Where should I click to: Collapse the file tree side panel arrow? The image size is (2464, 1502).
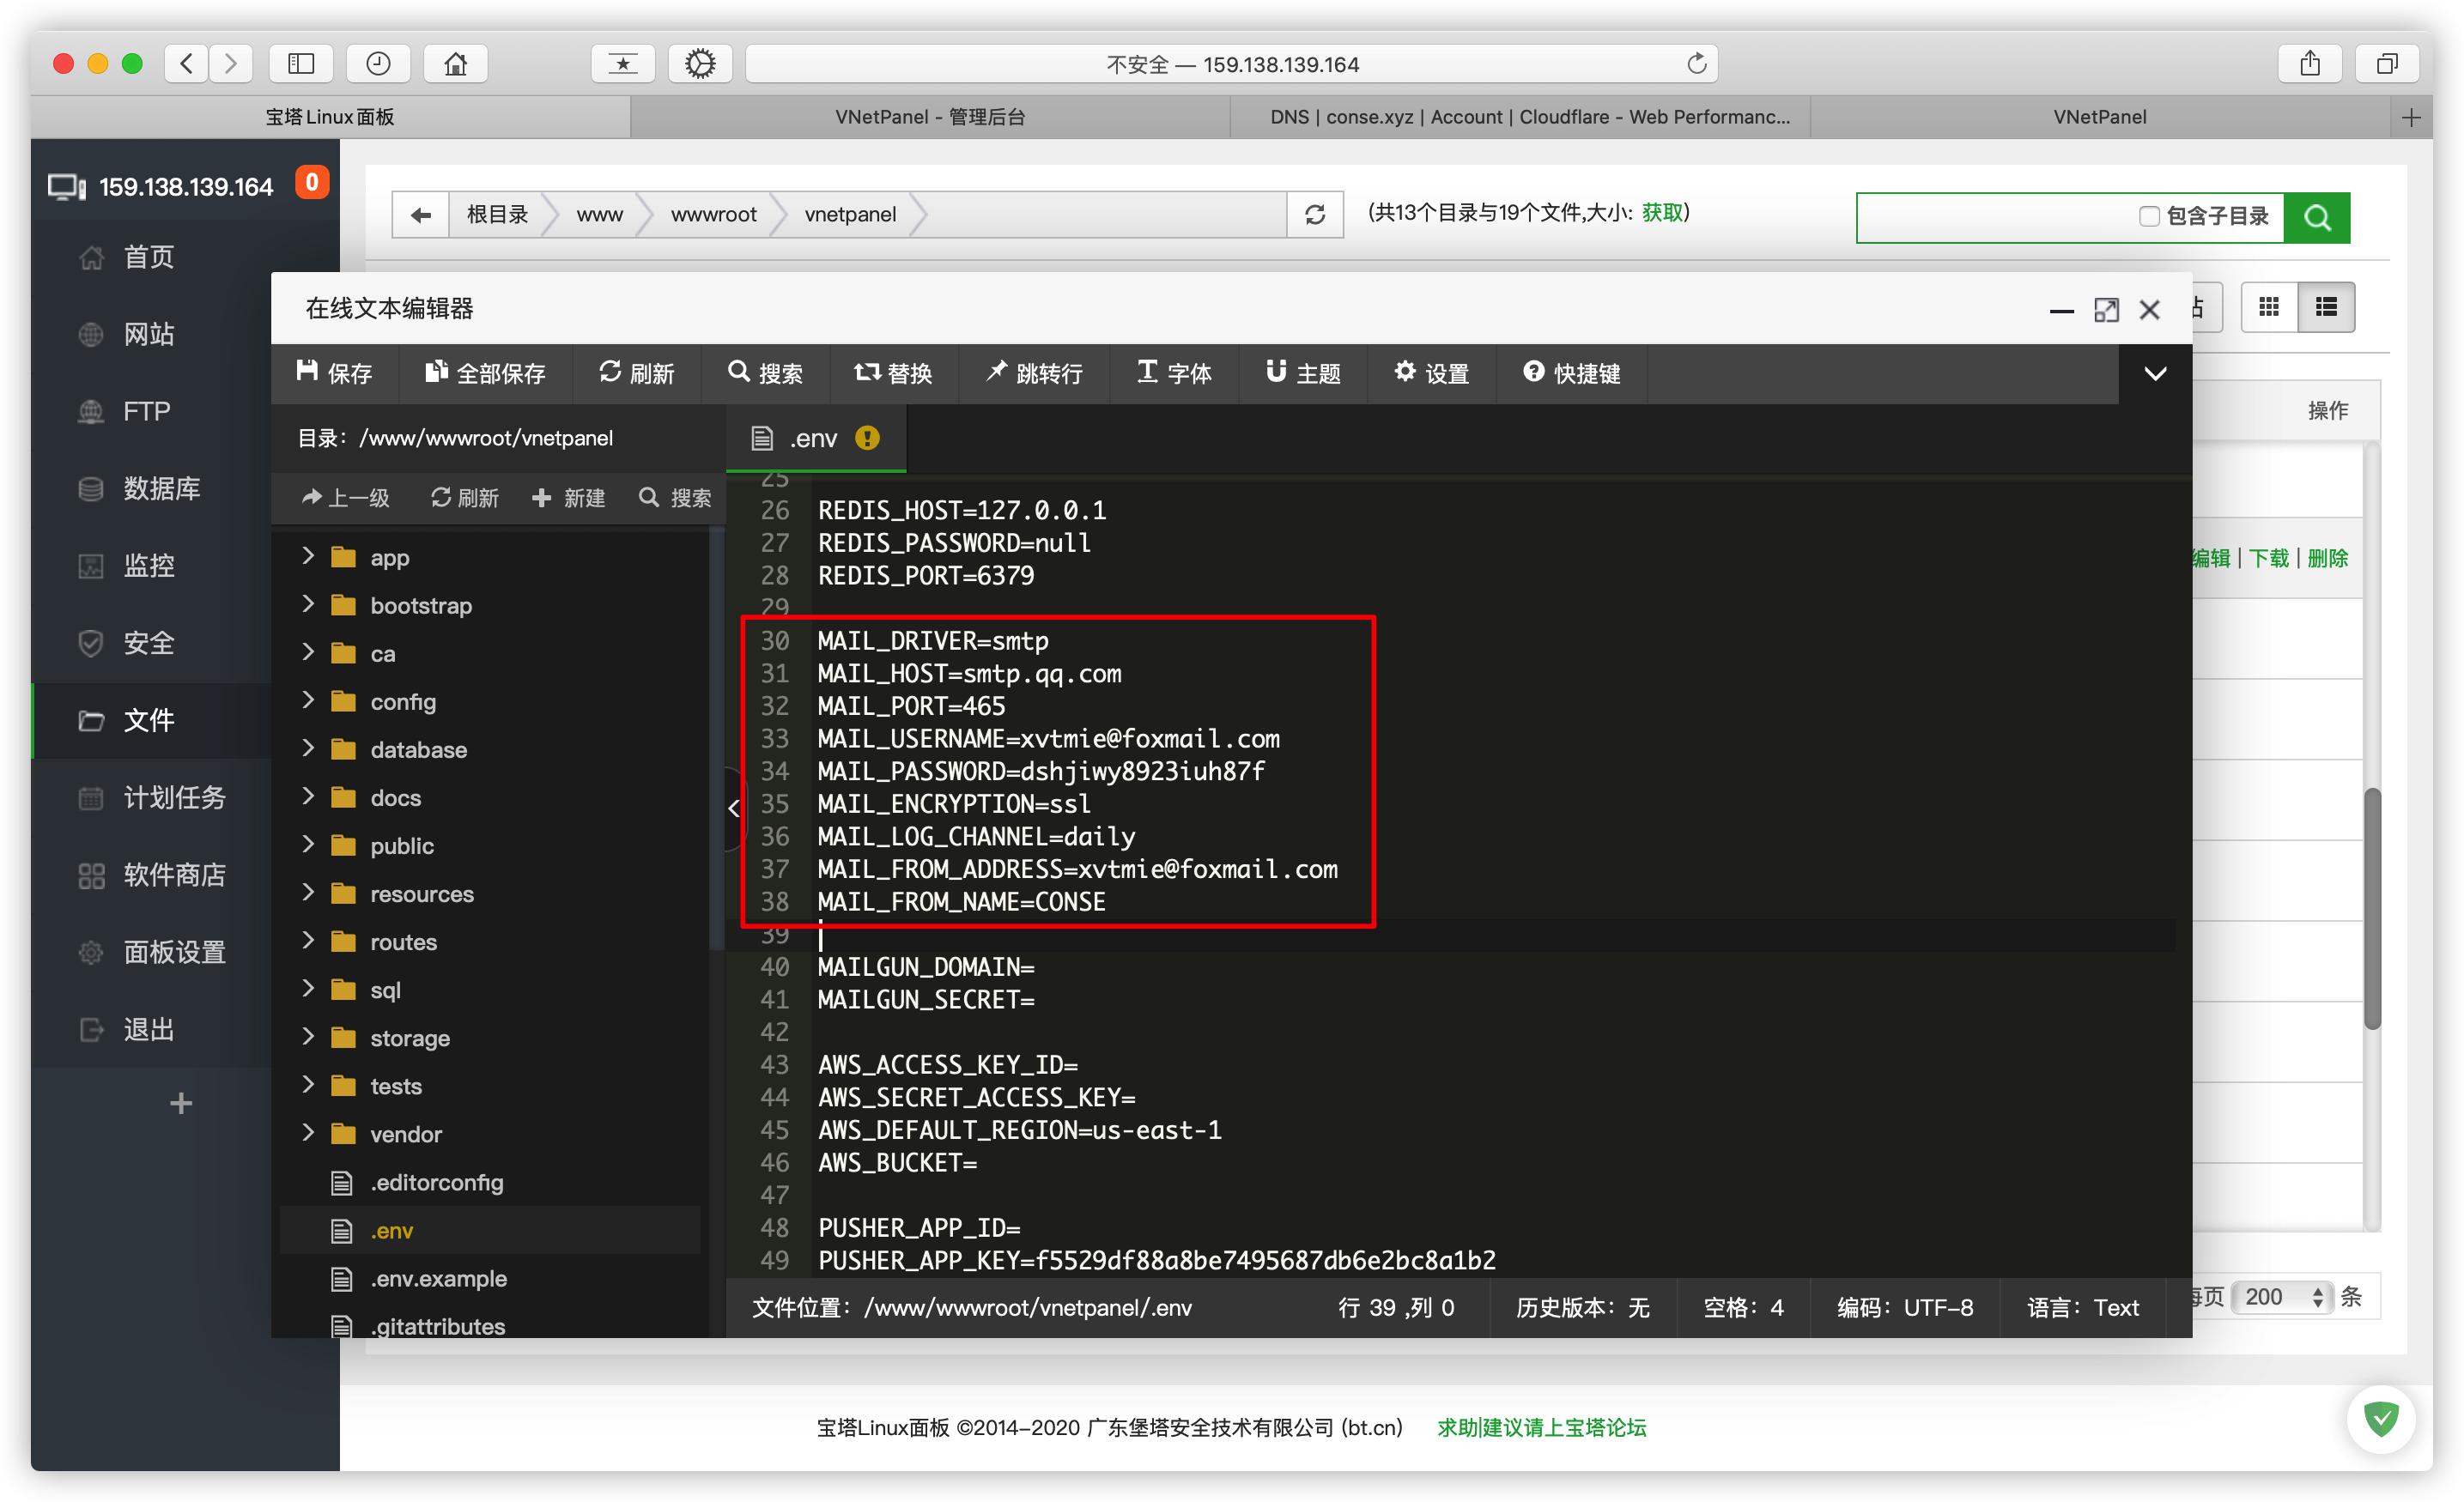coord(734,808)
